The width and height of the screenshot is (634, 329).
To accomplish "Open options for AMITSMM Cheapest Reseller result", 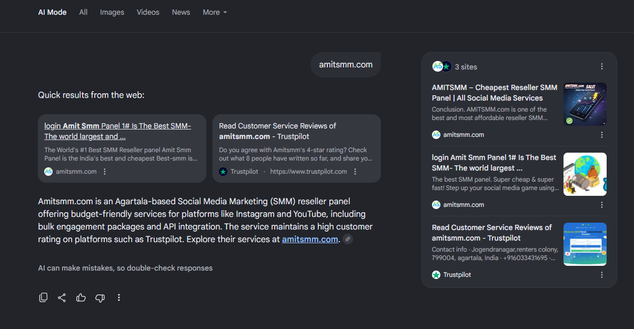I will 602,135.
